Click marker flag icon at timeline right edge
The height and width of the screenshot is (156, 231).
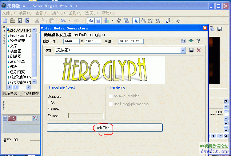(x=226, y=101)
